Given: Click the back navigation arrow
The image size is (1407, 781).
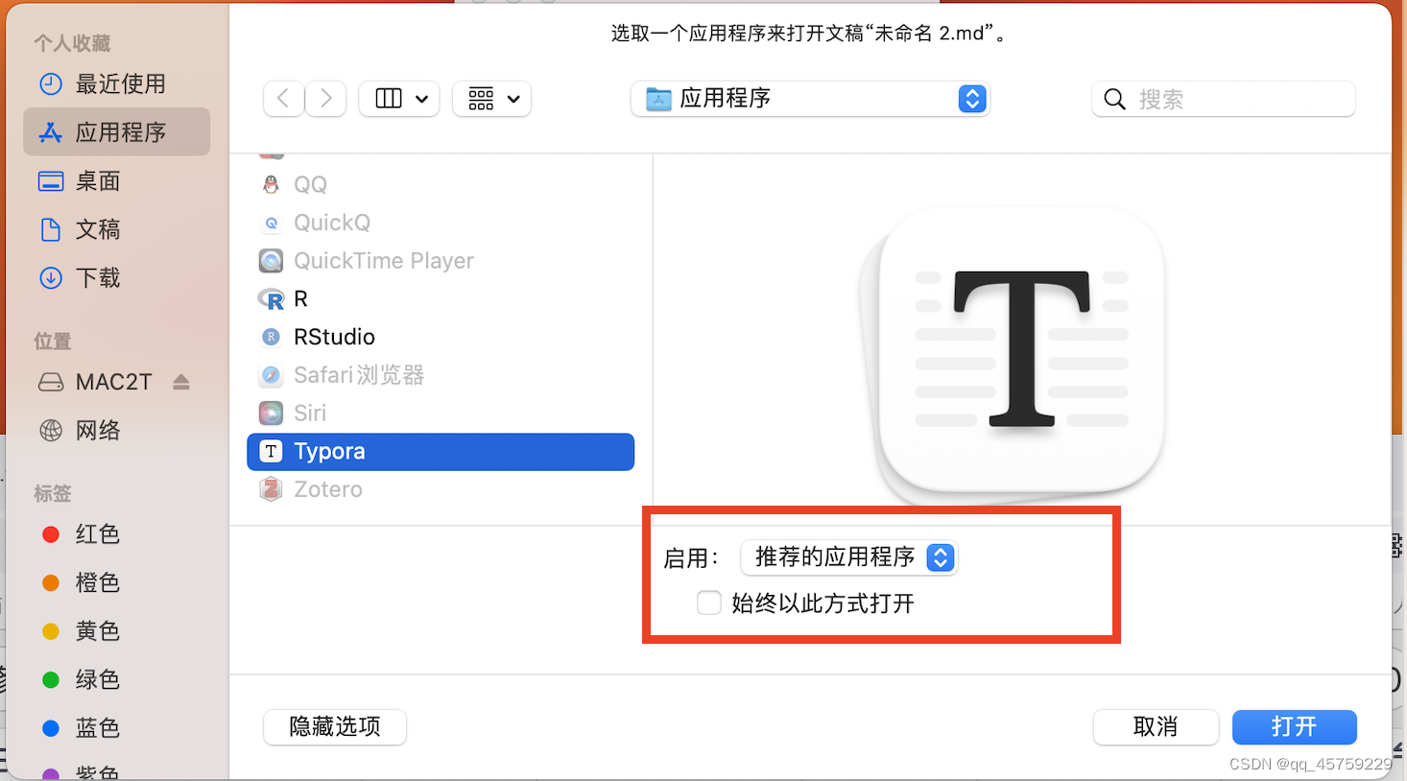Looking at the screenshot, I should 284,98.
